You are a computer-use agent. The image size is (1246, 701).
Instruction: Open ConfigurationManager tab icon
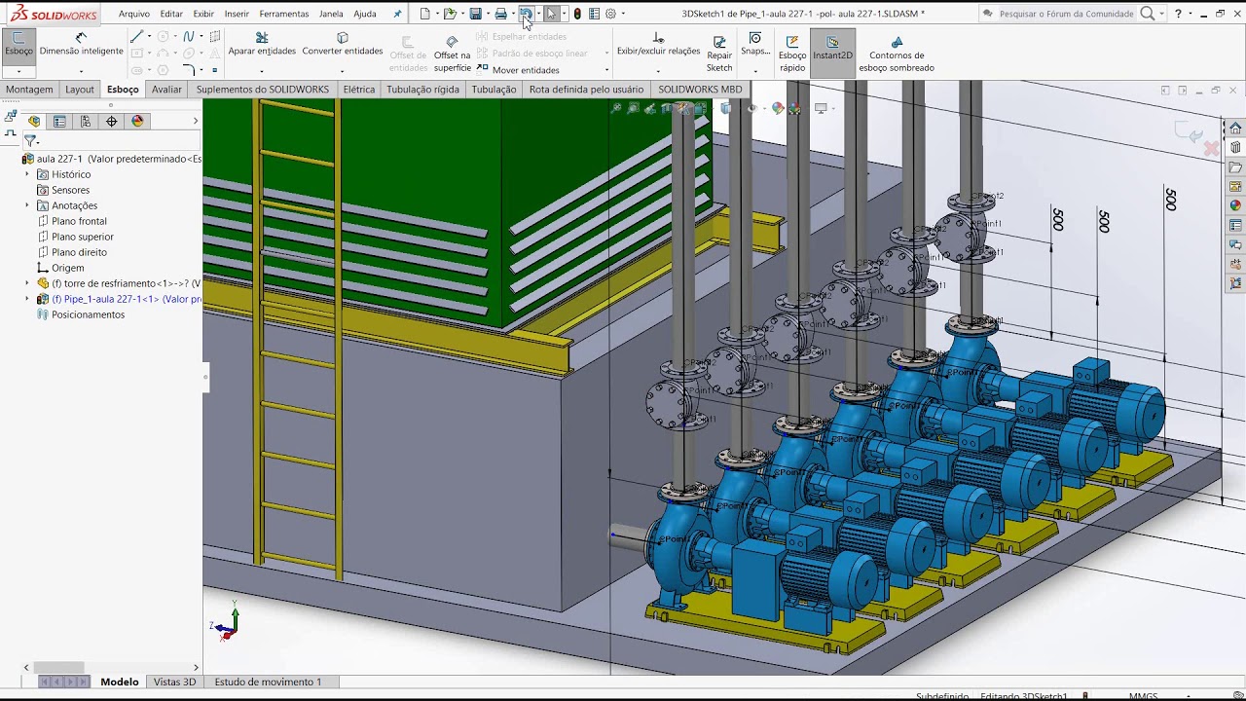pyautogui.click(x=86, y=121)
